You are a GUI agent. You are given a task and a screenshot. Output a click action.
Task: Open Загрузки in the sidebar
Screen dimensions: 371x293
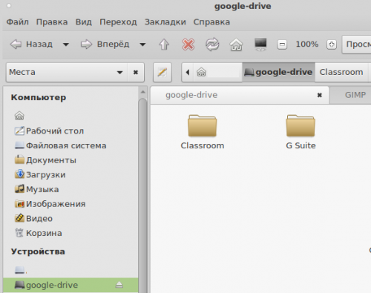pos(40,175)
